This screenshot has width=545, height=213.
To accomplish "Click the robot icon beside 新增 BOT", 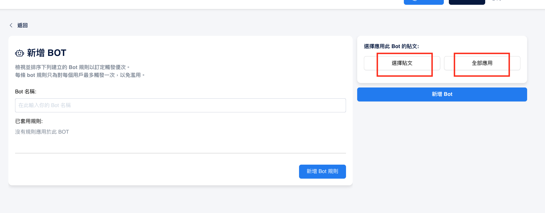I will [x=20, y=53].
